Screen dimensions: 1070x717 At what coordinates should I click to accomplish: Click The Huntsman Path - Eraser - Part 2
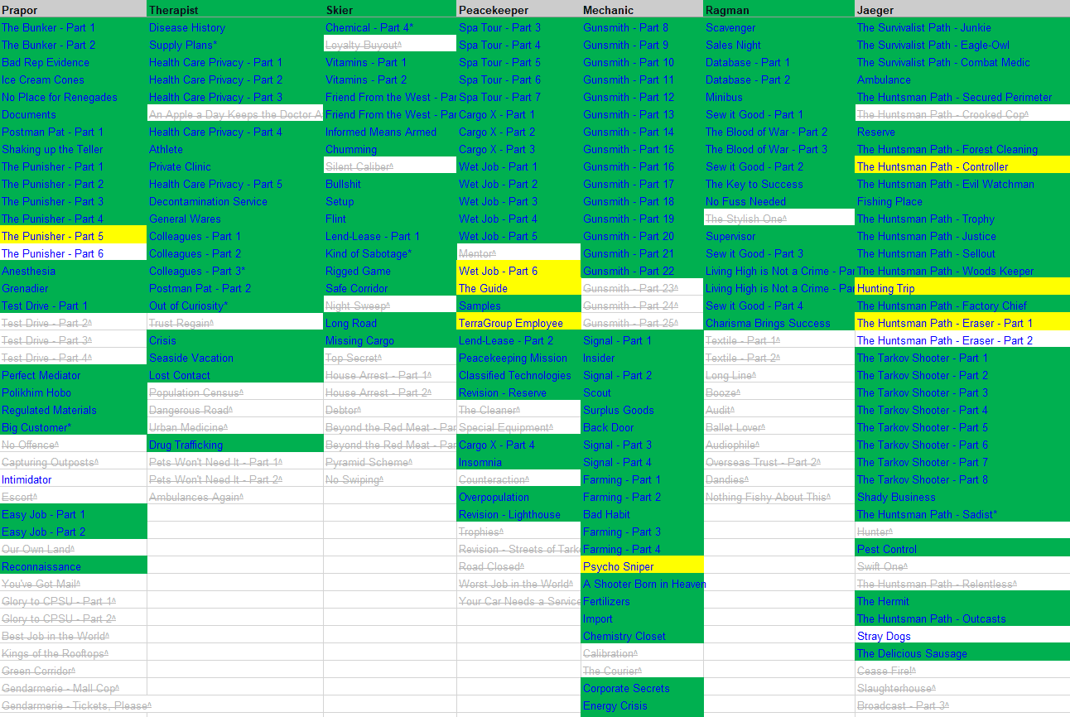(962, 340)
